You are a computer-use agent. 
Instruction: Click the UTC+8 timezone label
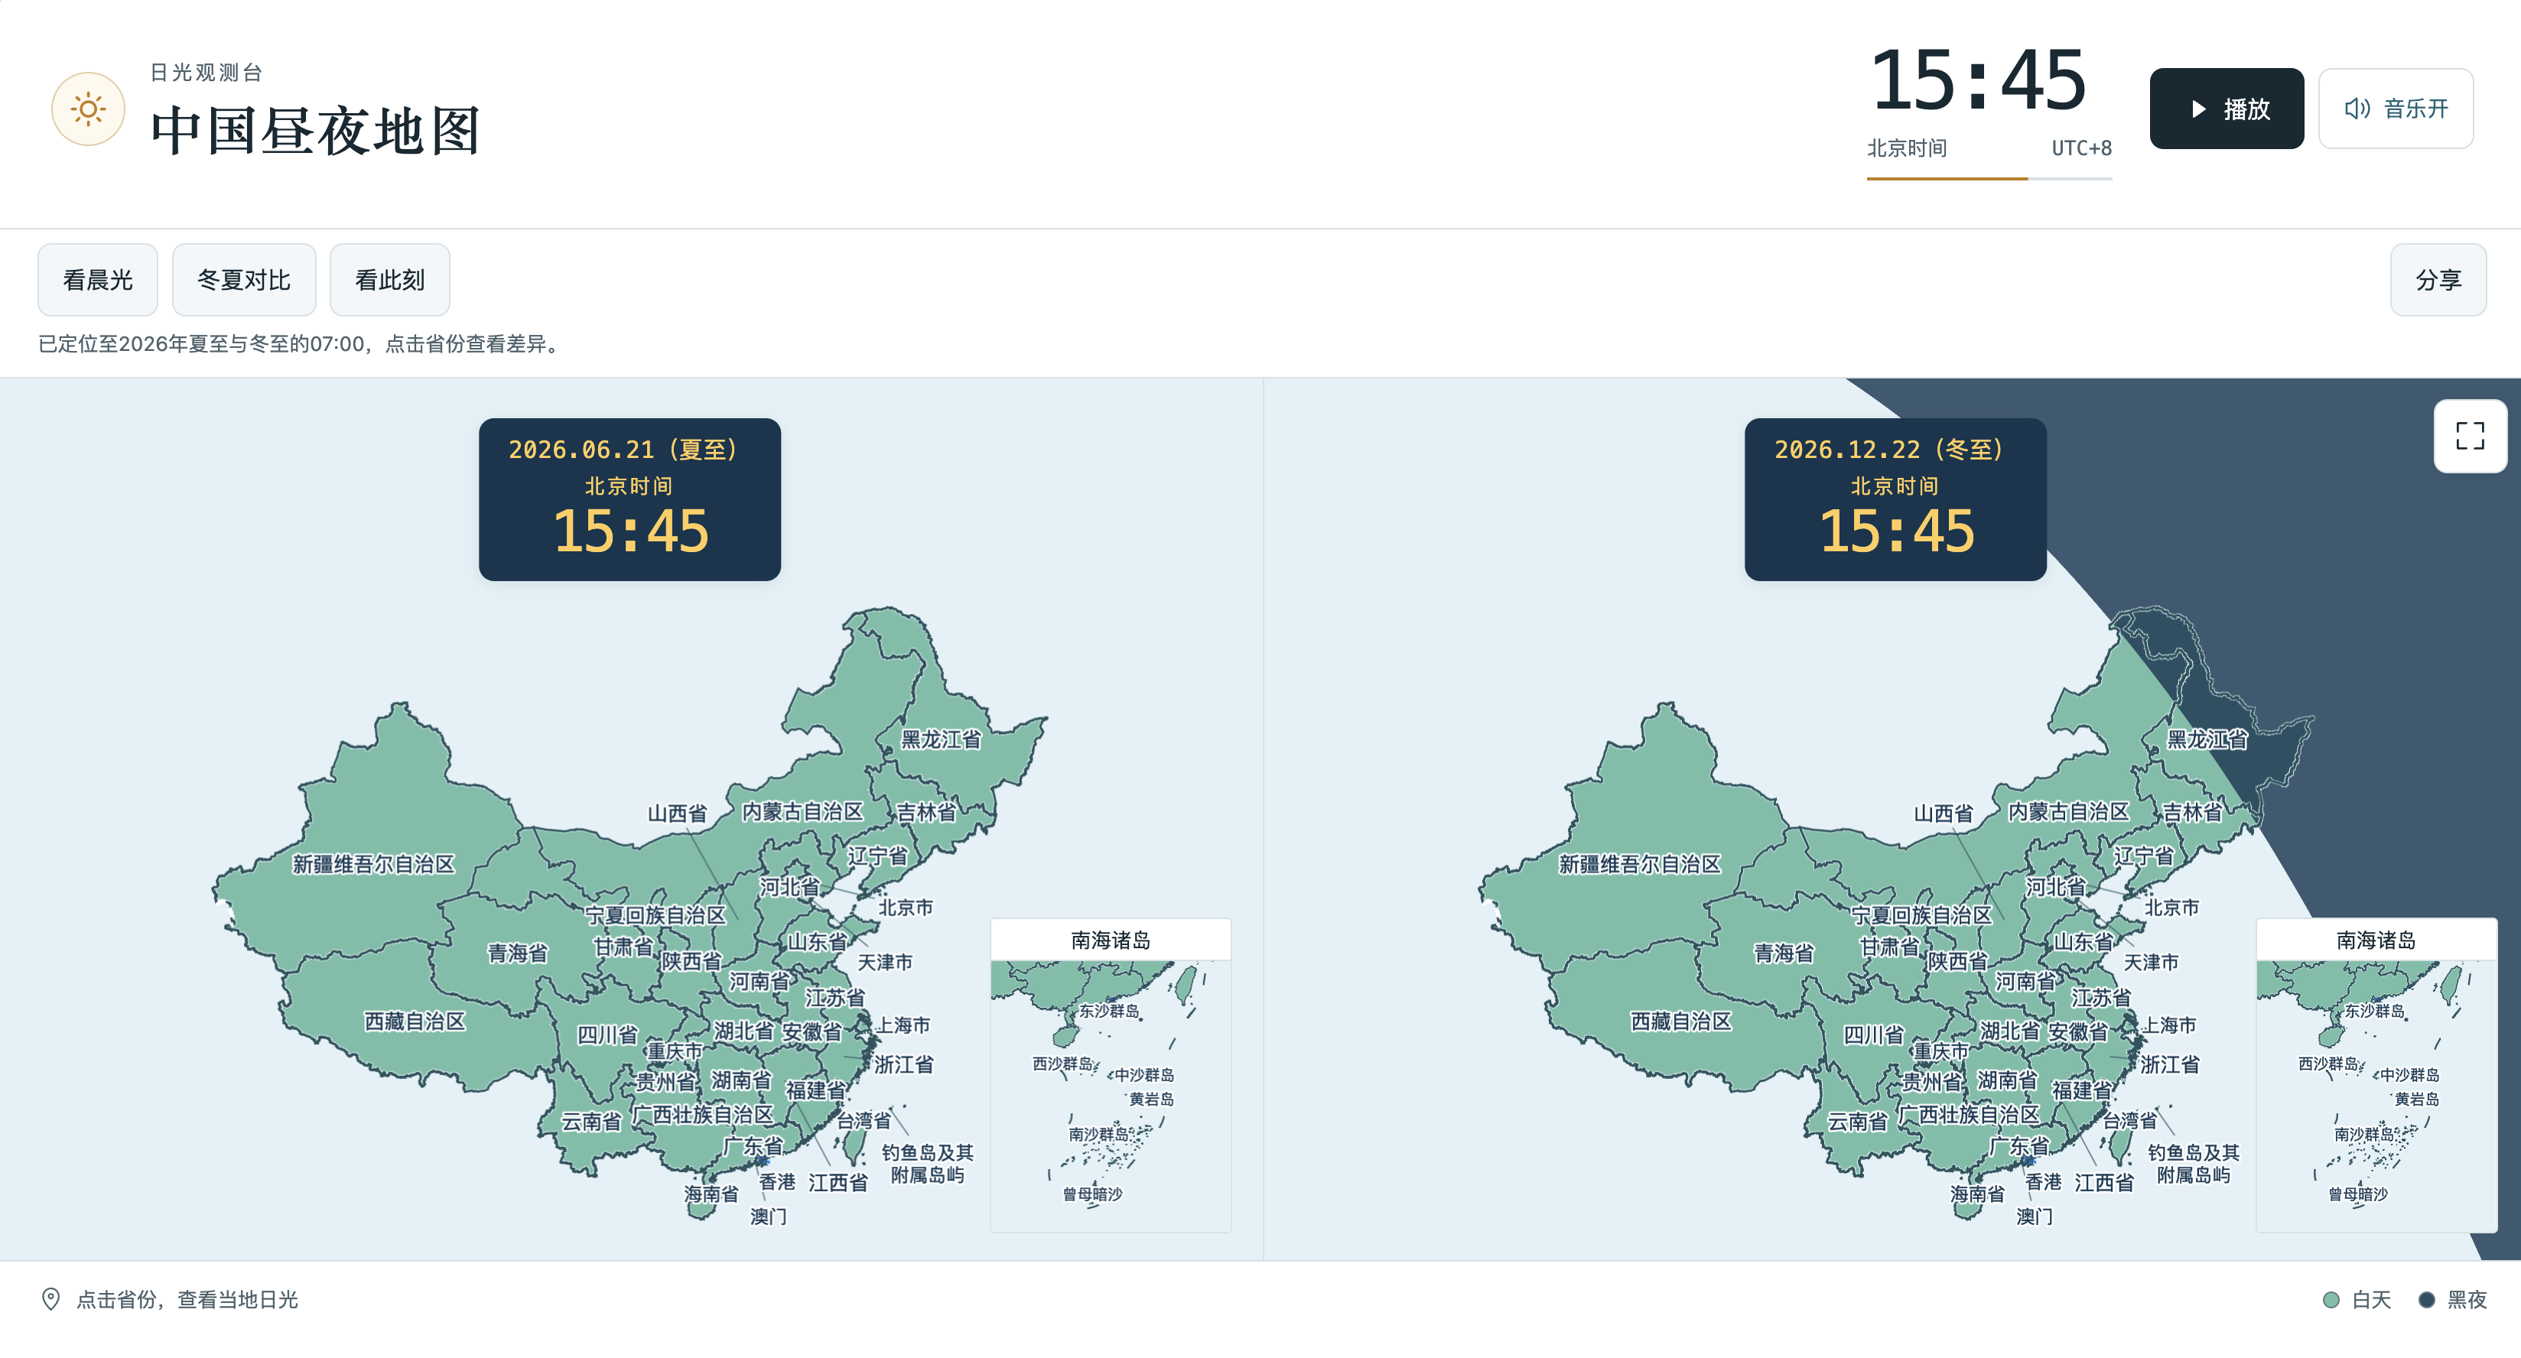pos(2082,148)
